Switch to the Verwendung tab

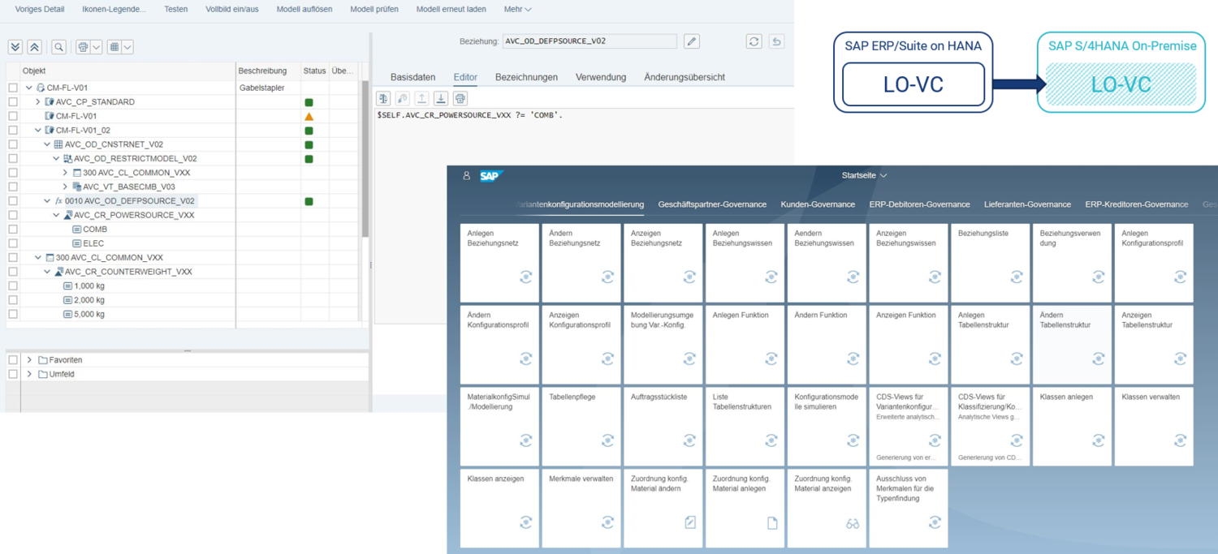point(601,77)
